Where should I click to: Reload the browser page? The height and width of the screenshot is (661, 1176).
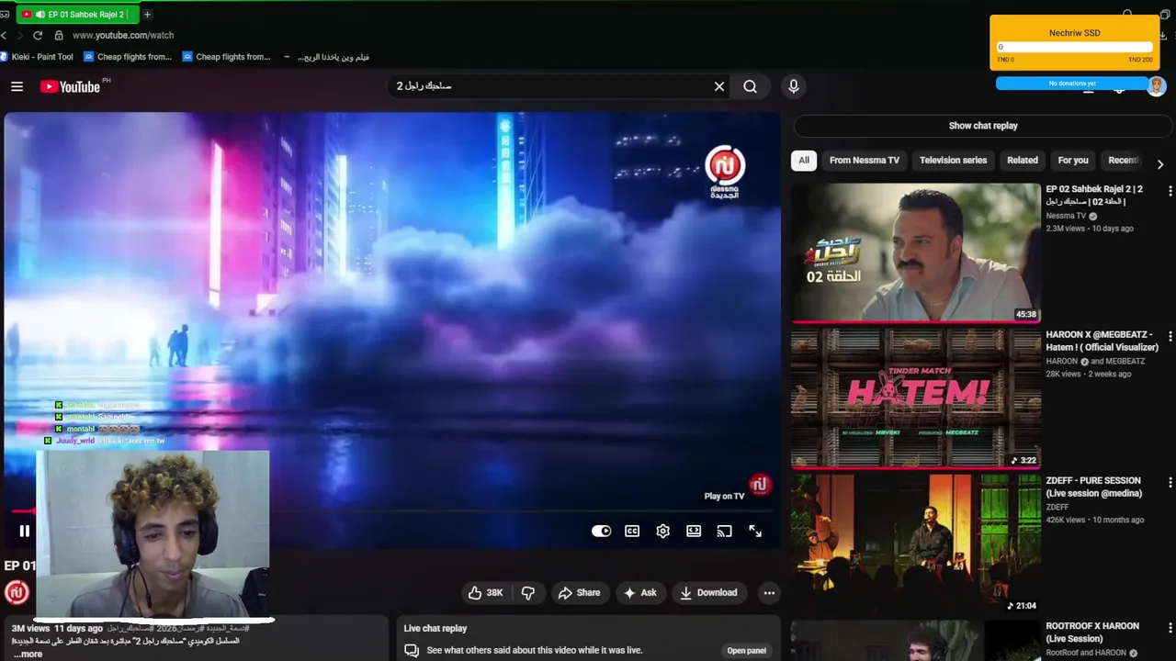click(x=38, y=35)
